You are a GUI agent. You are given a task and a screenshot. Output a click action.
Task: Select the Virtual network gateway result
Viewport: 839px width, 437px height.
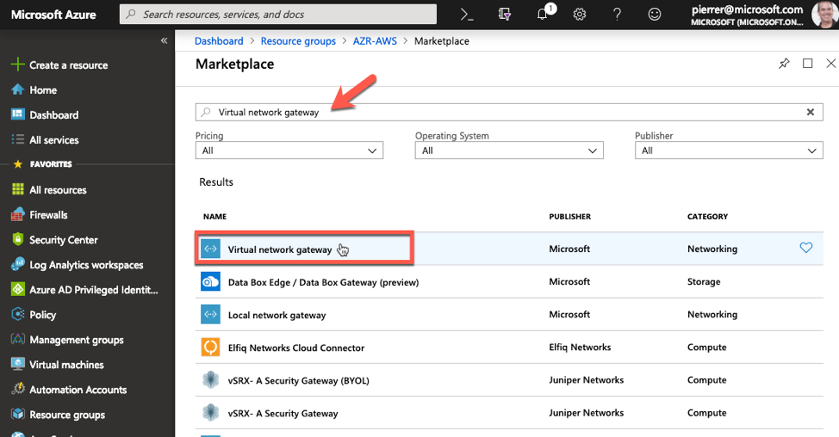click(x=509, y=249)
